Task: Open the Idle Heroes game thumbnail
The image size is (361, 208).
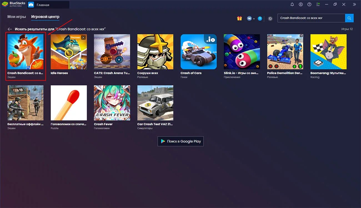Action: coord(69,52)
